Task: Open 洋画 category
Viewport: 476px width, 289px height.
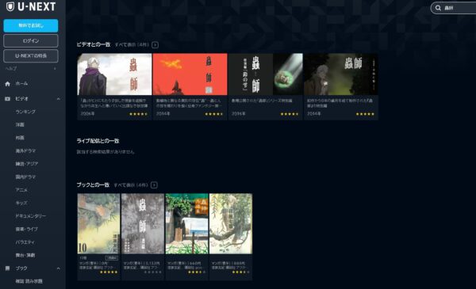Action: click(x=20, y=125)
